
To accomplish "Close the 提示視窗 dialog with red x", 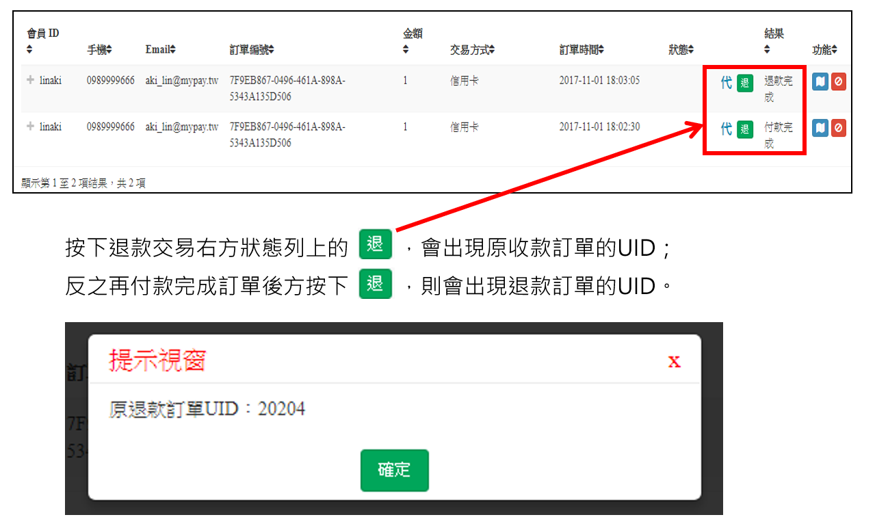I will click(674, 361).
